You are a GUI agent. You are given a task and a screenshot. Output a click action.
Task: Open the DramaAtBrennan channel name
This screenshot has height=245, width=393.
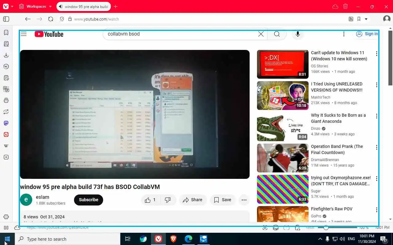325,160
